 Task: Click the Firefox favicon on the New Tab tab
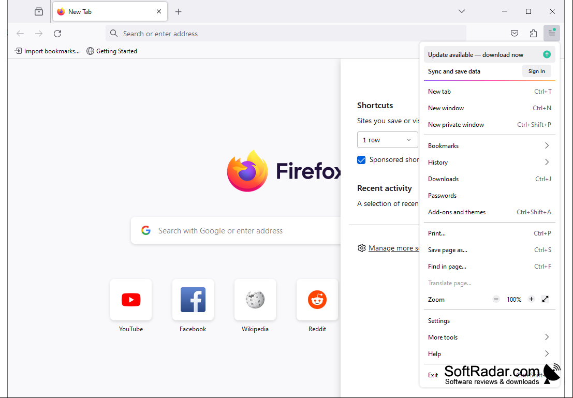[61, 12]
